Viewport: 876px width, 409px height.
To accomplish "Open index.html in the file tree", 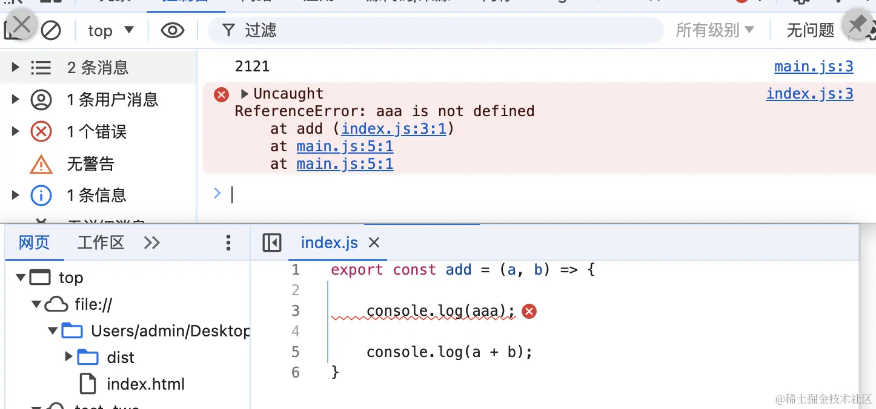I will click(145, 384).
